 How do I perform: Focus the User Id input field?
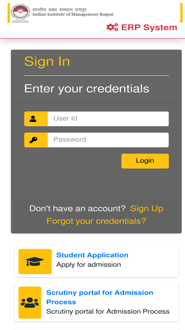coord(108,119)
